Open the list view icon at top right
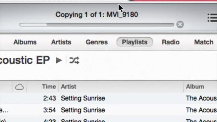Screen dimensions: 217x122 pos(212,18)
